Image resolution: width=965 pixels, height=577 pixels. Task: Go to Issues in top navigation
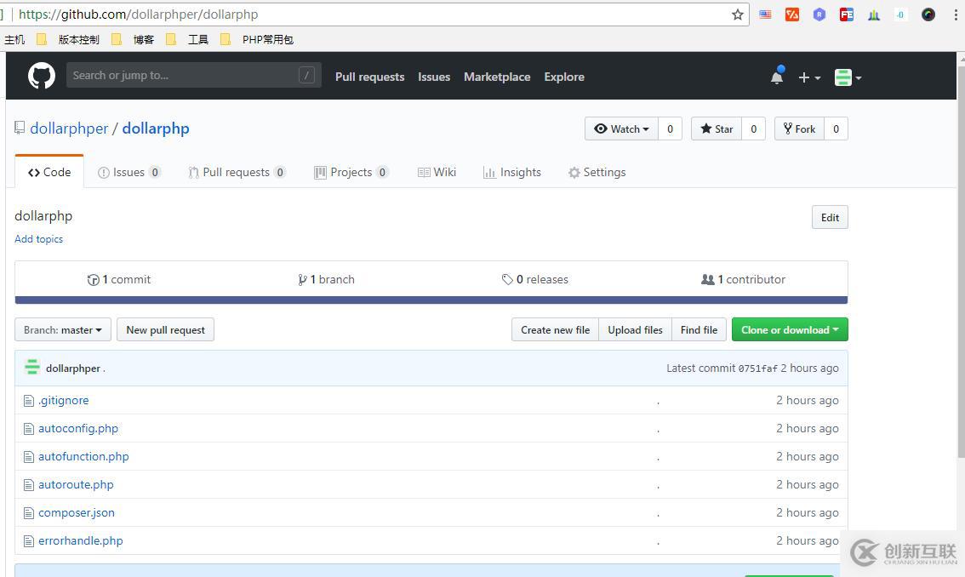(x=434, y=77)
